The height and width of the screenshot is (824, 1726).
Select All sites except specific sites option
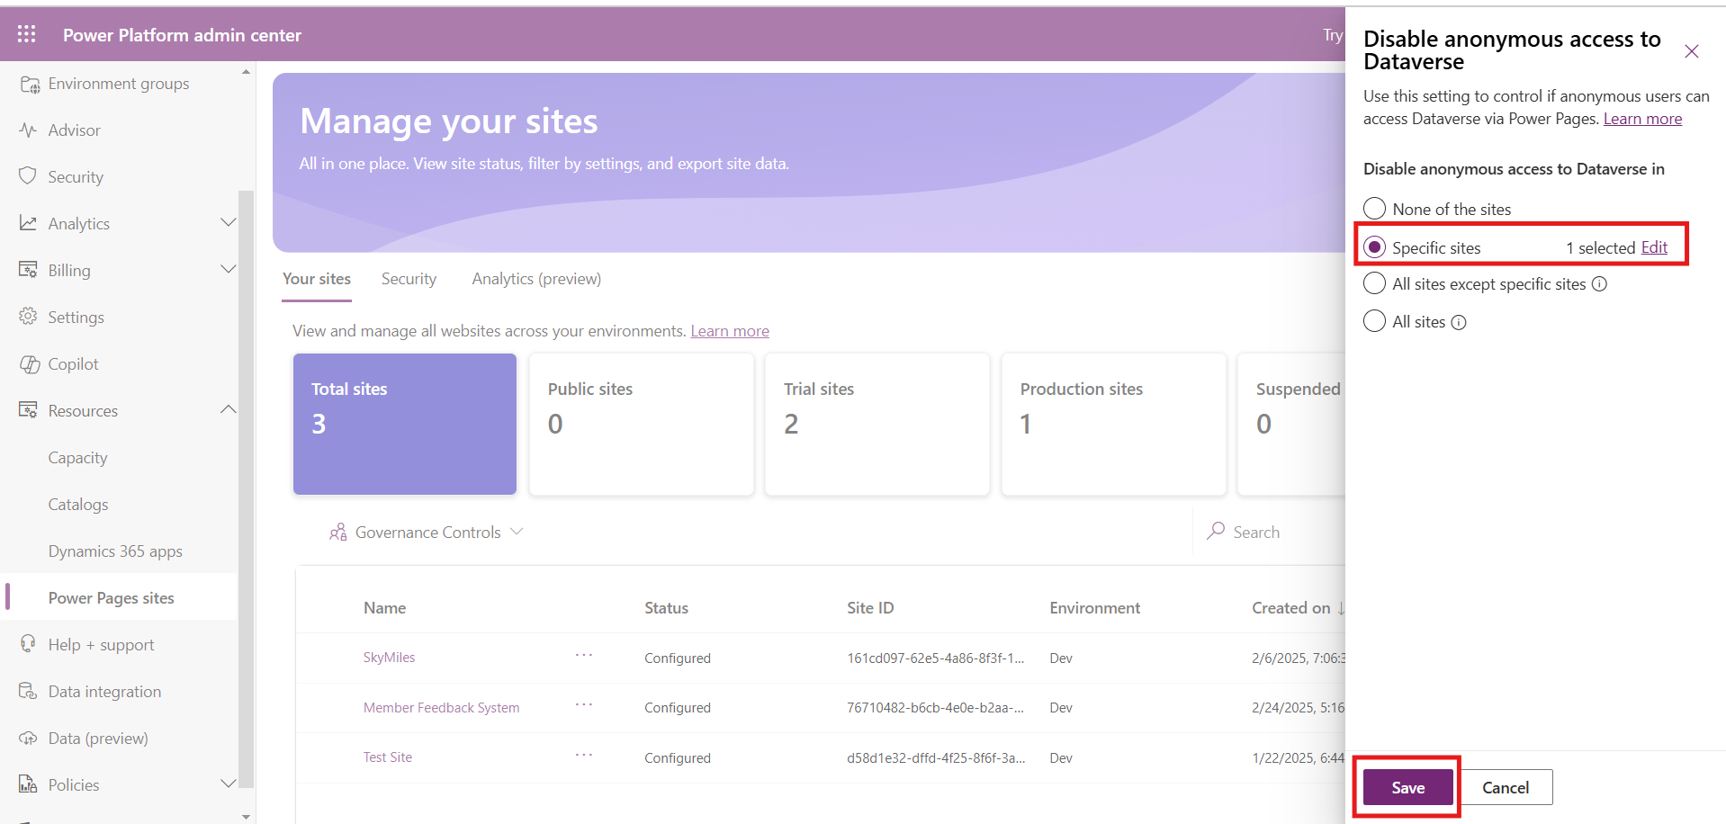click(x=1374, y=283)
